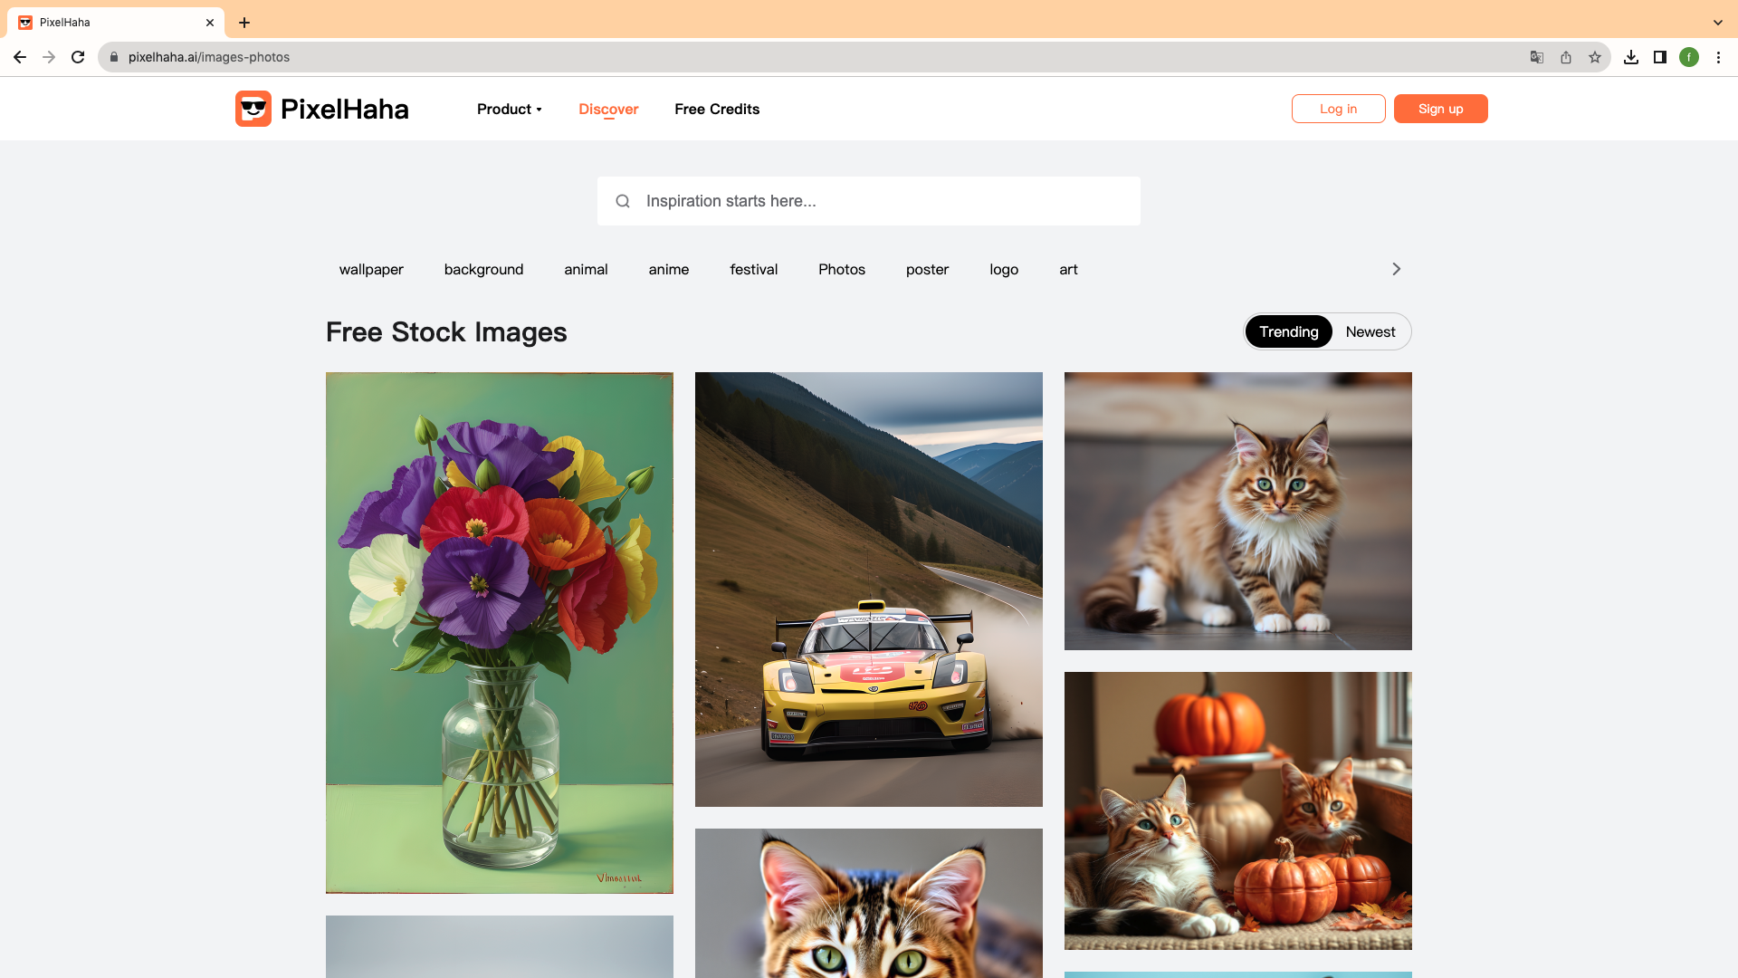Filter by wallpaper category
1738x978 pixels.
[371, 269]
